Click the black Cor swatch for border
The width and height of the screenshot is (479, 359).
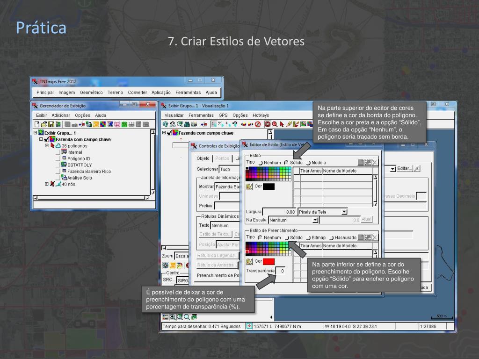coord(269,187)
